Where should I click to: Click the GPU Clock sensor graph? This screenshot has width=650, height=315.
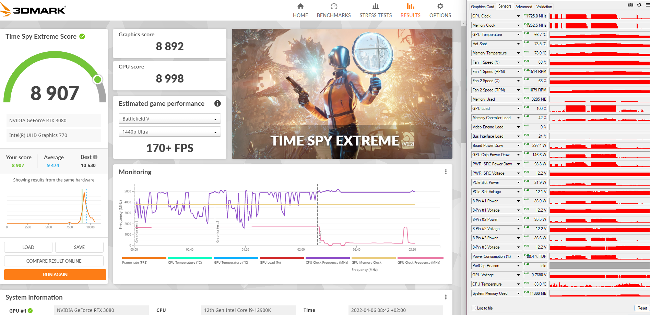pos(599,16)
